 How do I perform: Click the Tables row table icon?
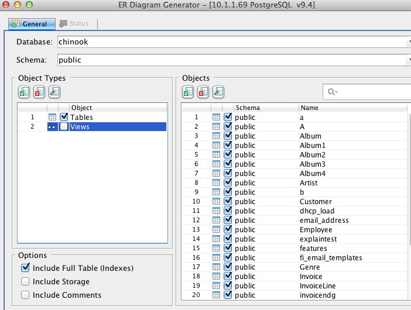click(x=53, y=117)
